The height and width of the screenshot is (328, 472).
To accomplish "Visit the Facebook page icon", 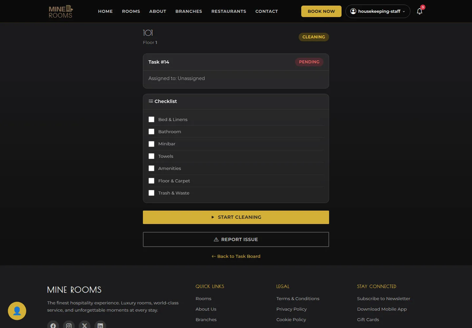I will 53,325.
